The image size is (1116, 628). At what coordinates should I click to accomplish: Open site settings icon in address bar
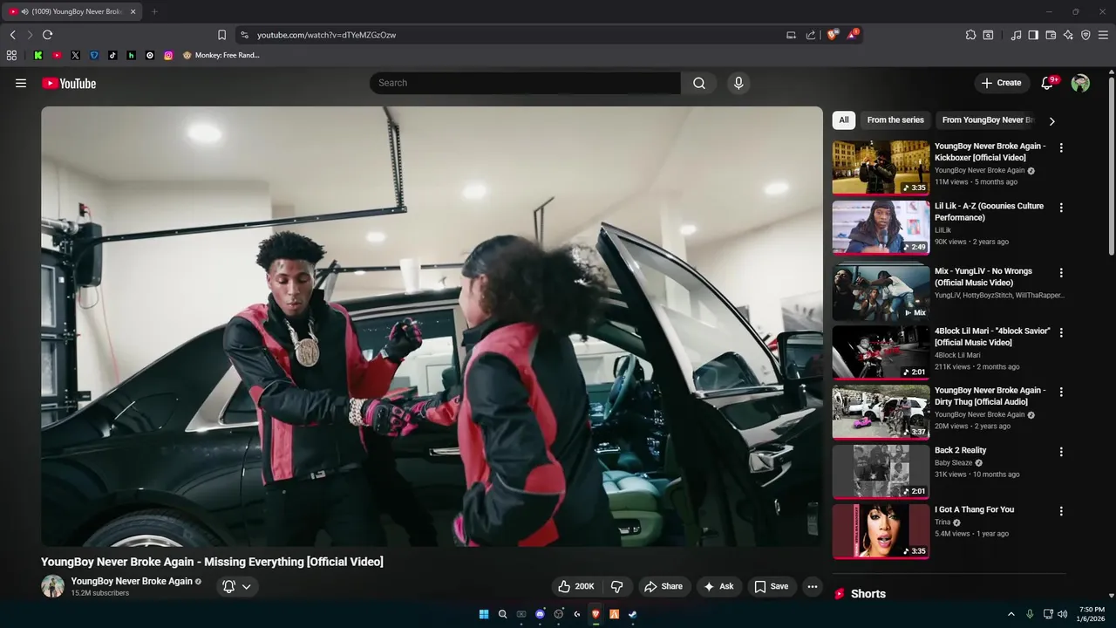tap(244, 35)
